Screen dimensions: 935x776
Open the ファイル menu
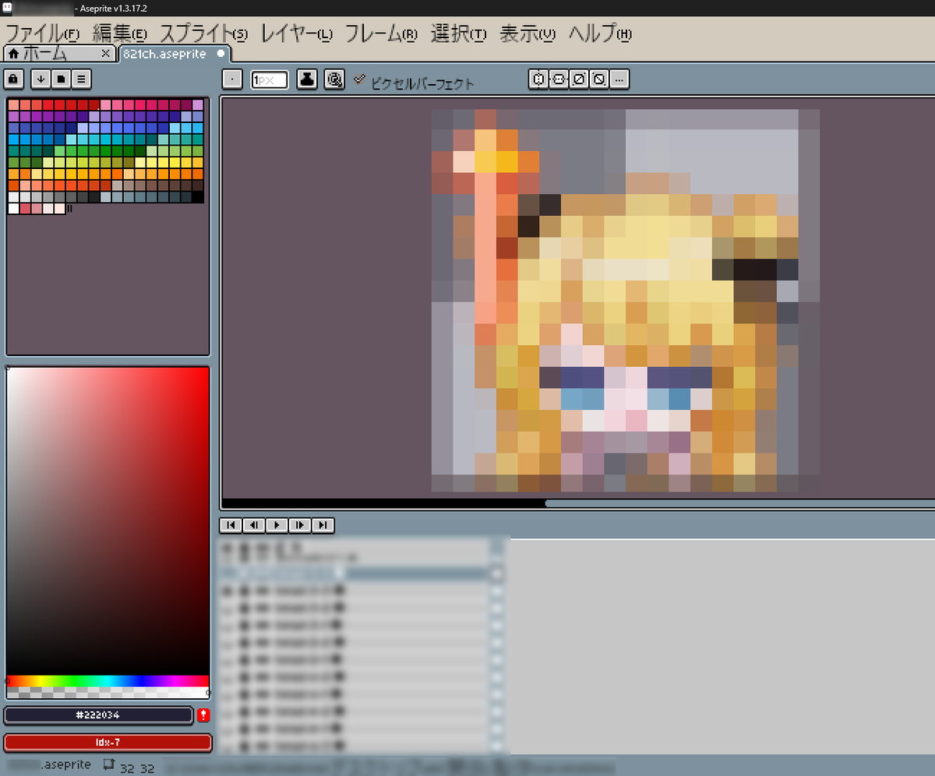pyautogui.click(x=42, y=34)
